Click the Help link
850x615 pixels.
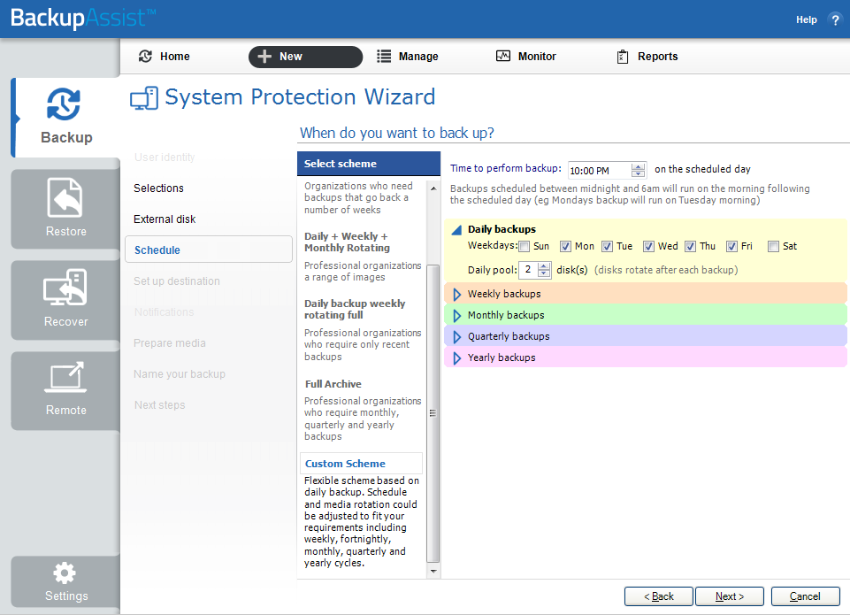click(806, 19)
